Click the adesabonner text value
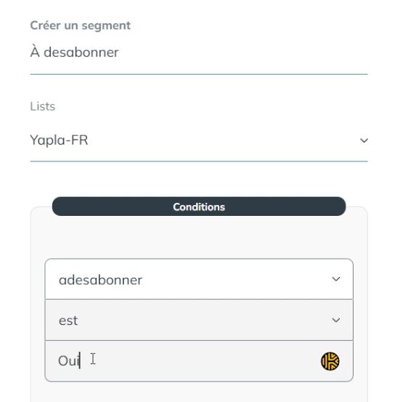 click(100, 280)
